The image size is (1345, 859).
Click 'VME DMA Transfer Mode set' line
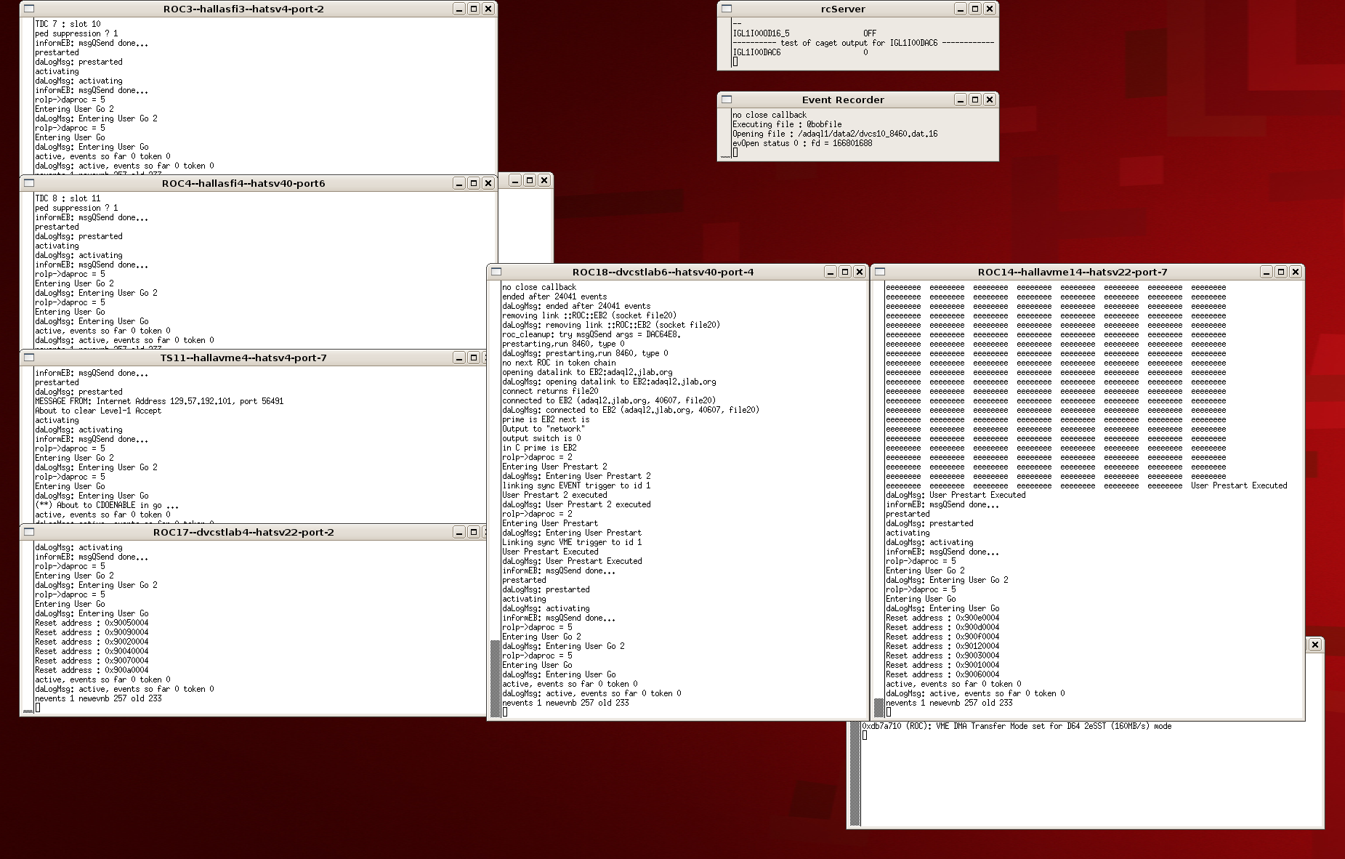pyautogui.click(x=1017, y=726)
